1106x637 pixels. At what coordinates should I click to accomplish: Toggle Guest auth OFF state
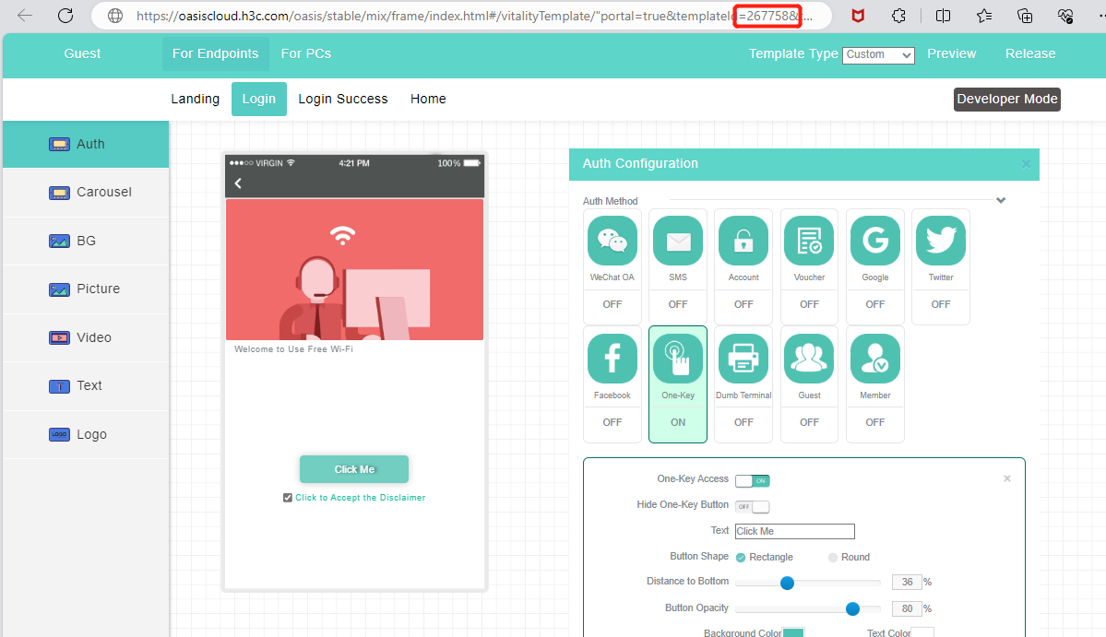[x=809, y=423]
